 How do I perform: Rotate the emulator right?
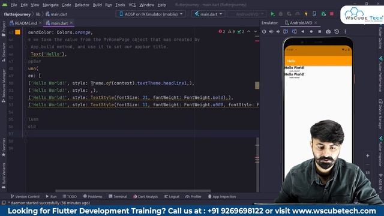point(295,32)
